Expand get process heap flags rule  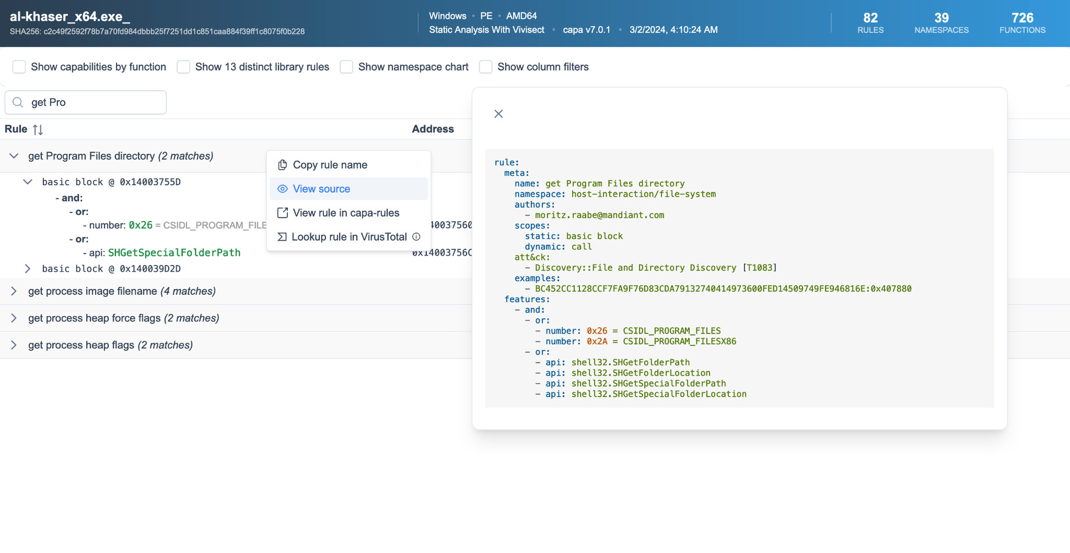(14, 345)
